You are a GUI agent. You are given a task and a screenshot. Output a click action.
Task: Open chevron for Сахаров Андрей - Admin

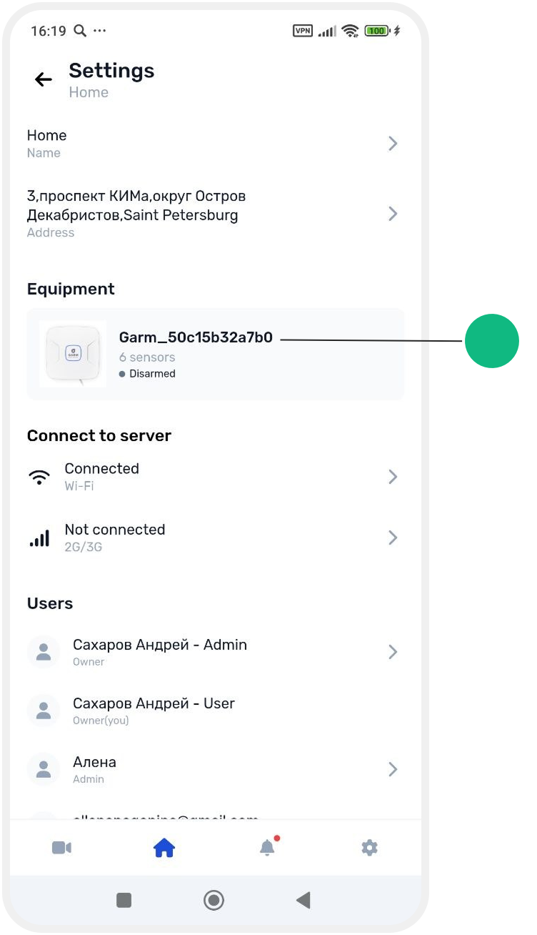point(393,651)
